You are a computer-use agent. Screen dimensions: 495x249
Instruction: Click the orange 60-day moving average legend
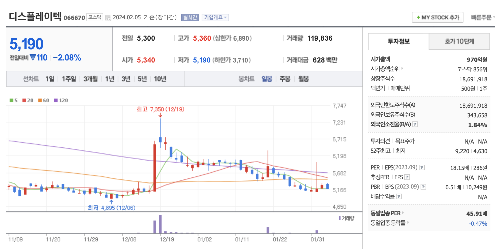44,100
